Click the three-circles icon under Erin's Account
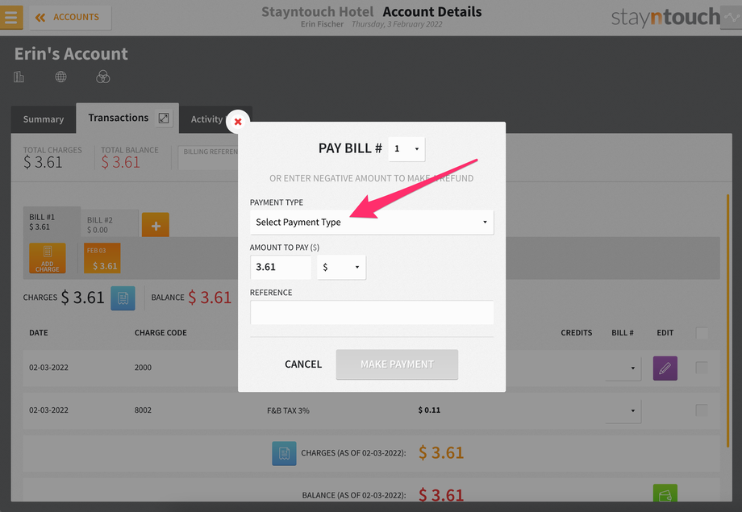Screen dimensions: 742x512 click(x=102, y=77)
